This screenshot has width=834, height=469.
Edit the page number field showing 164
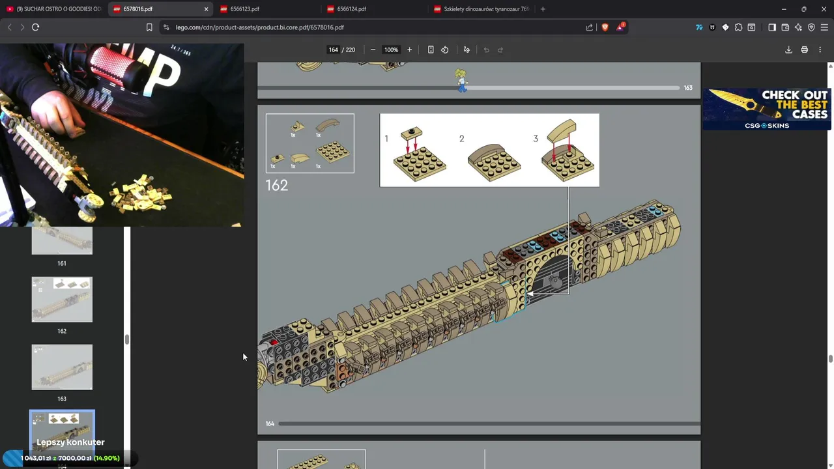tap(334, 50)
